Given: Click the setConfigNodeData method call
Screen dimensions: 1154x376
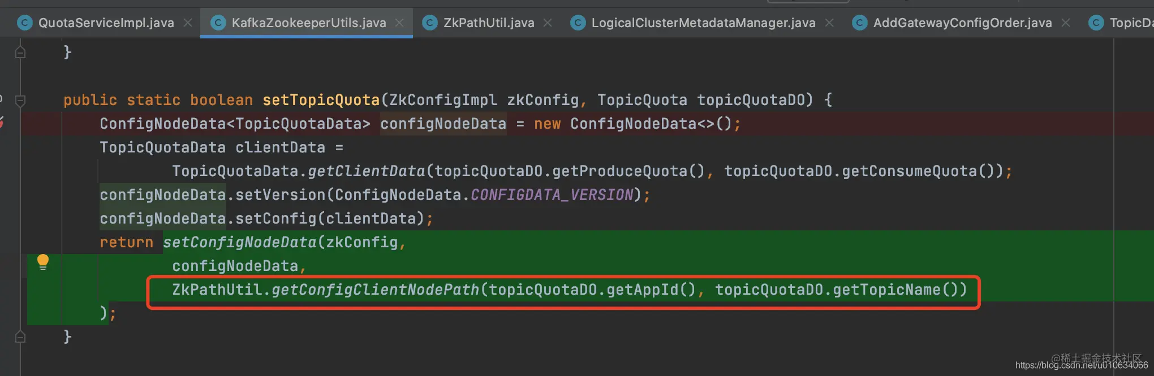Looking at the screenshot, I should 240,242.
